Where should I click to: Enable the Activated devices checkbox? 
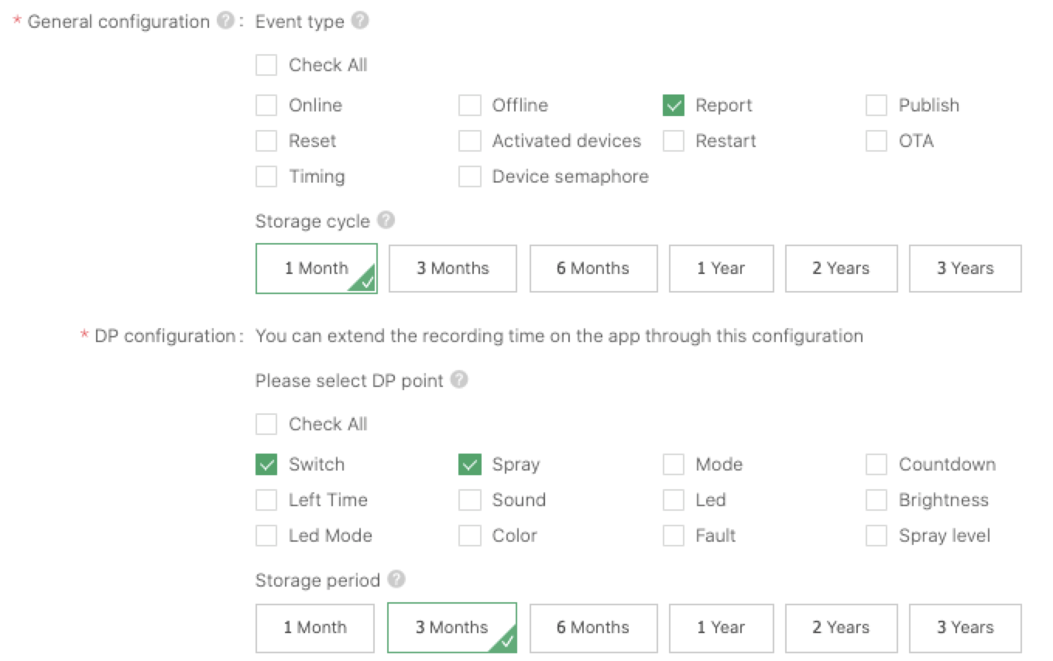(x=470, y=141)
